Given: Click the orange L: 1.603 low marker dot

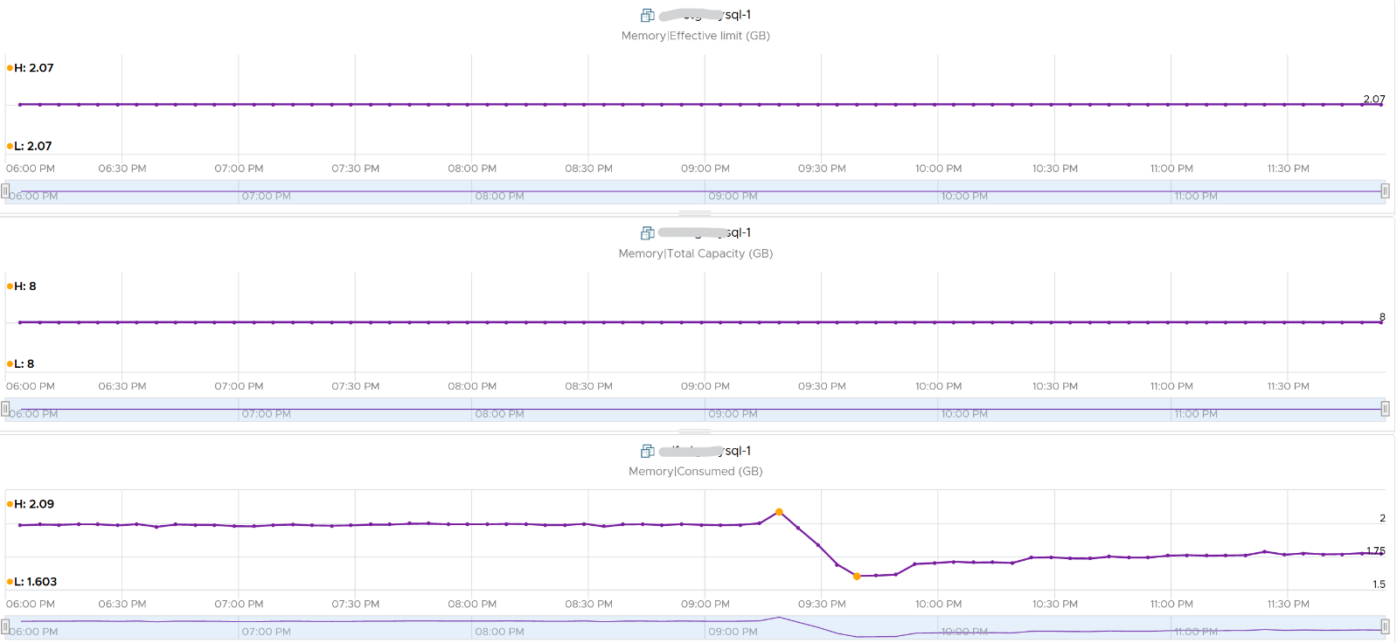Looking at the screenshot, I should [10, 582].
